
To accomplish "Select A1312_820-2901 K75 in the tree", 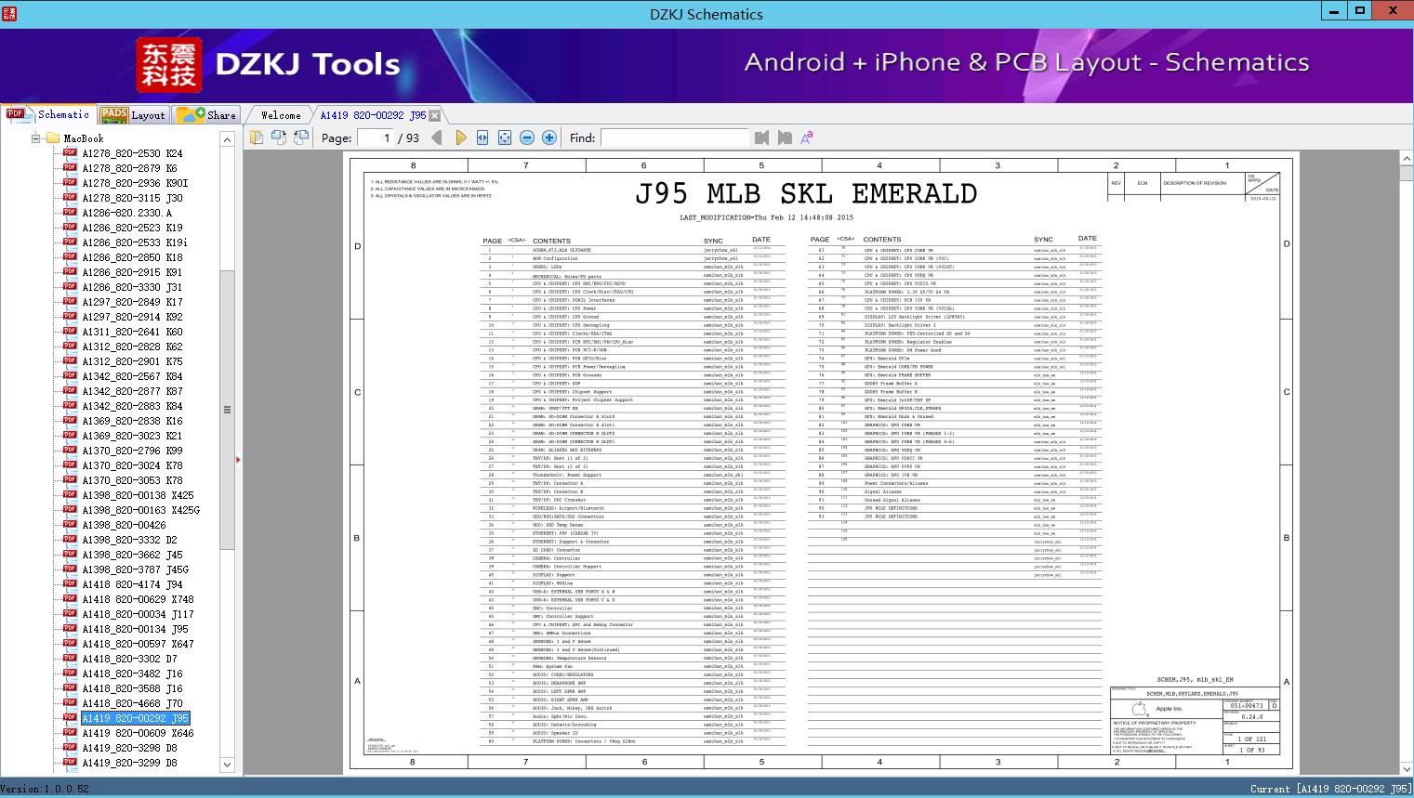I will coord(132,361).
